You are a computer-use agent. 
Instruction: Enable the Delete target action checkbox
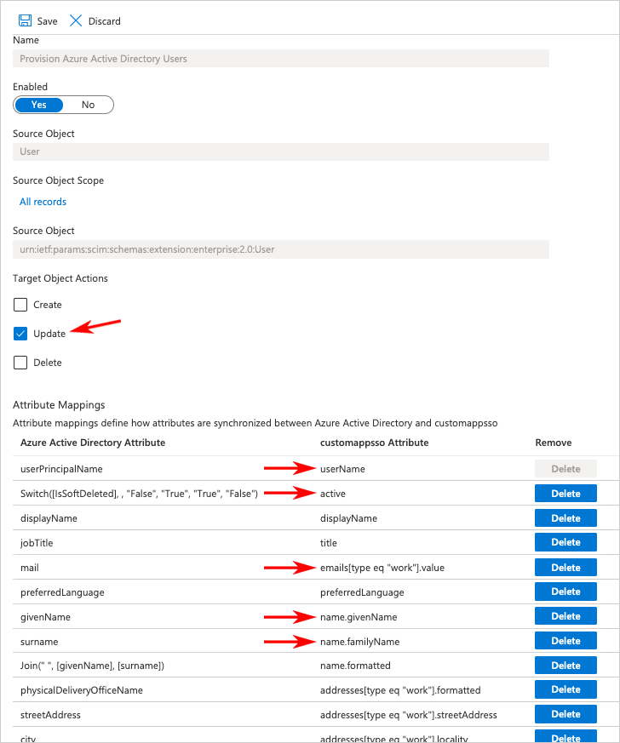tap(21, 363)
